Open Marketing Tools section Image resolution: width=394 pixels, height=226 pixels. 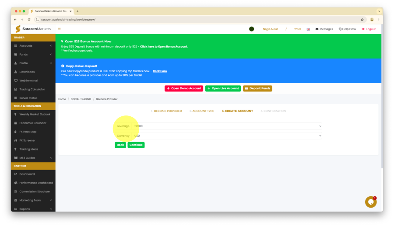pyautogui.click(x=33, y=200)
